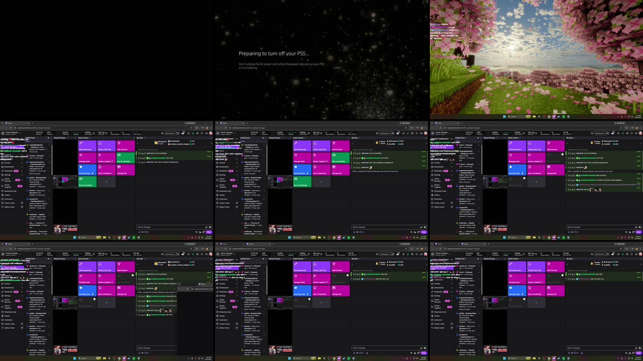Collapse the Creator Dashboard sidebar in the 0:02:32 dashboard

452,139
